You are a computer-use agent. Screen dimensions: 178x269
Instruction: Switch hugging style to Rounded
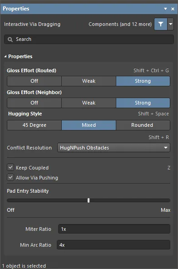click(143, 125)
